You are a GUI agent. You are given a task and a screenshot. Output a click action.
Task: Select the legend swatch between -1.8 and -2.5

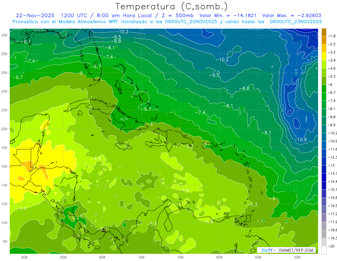tap(324, 40)
